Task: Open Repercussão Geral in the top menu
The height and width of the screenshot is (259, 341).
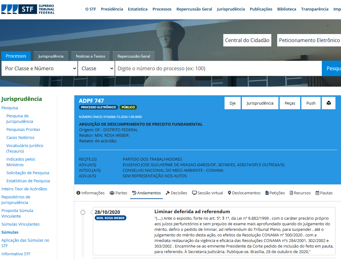Action: tap(194, 9)
